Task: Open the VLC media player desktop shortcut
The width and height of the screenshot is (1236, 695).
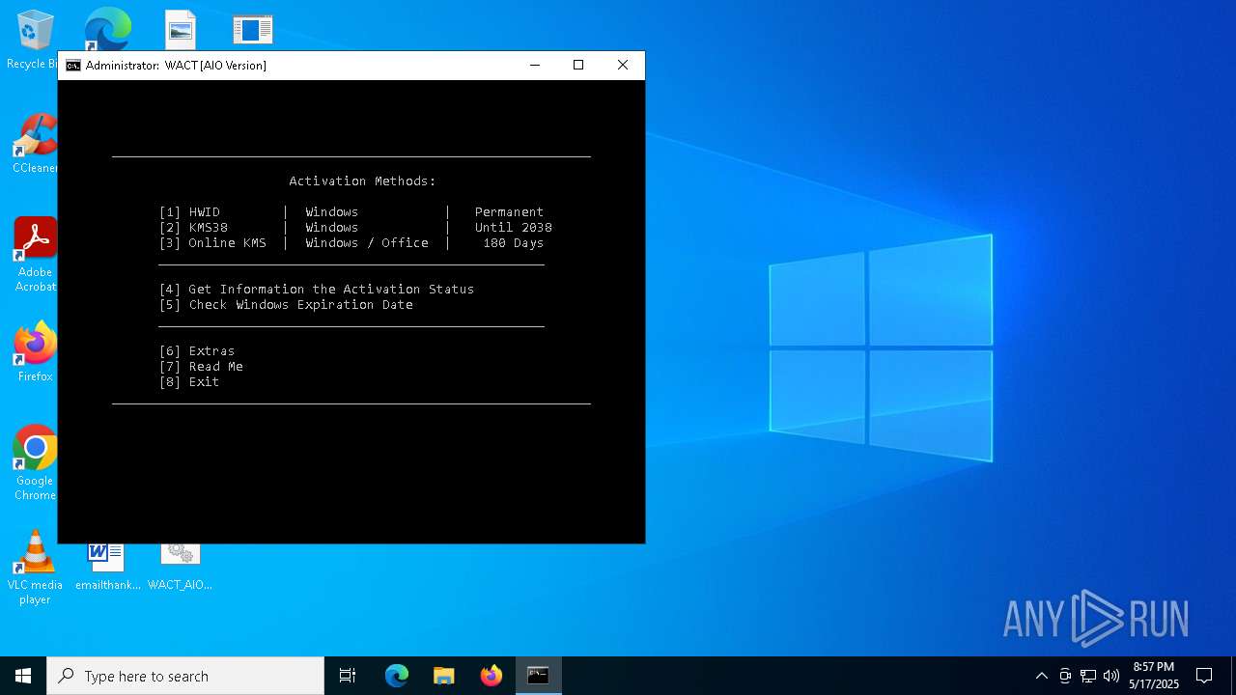Action: pos(35,567)
